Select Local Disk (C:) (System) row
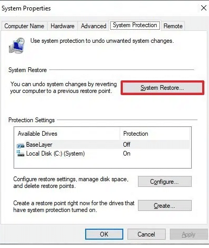 103,153
